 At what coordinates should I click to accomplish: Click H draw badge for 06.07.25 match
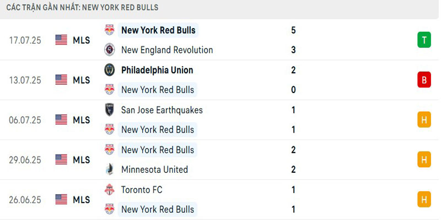tap(424, 119)
